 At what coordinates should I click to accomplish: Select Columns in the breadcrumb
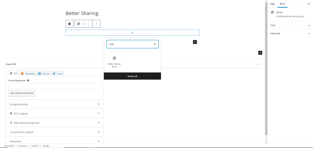[23, 146]
